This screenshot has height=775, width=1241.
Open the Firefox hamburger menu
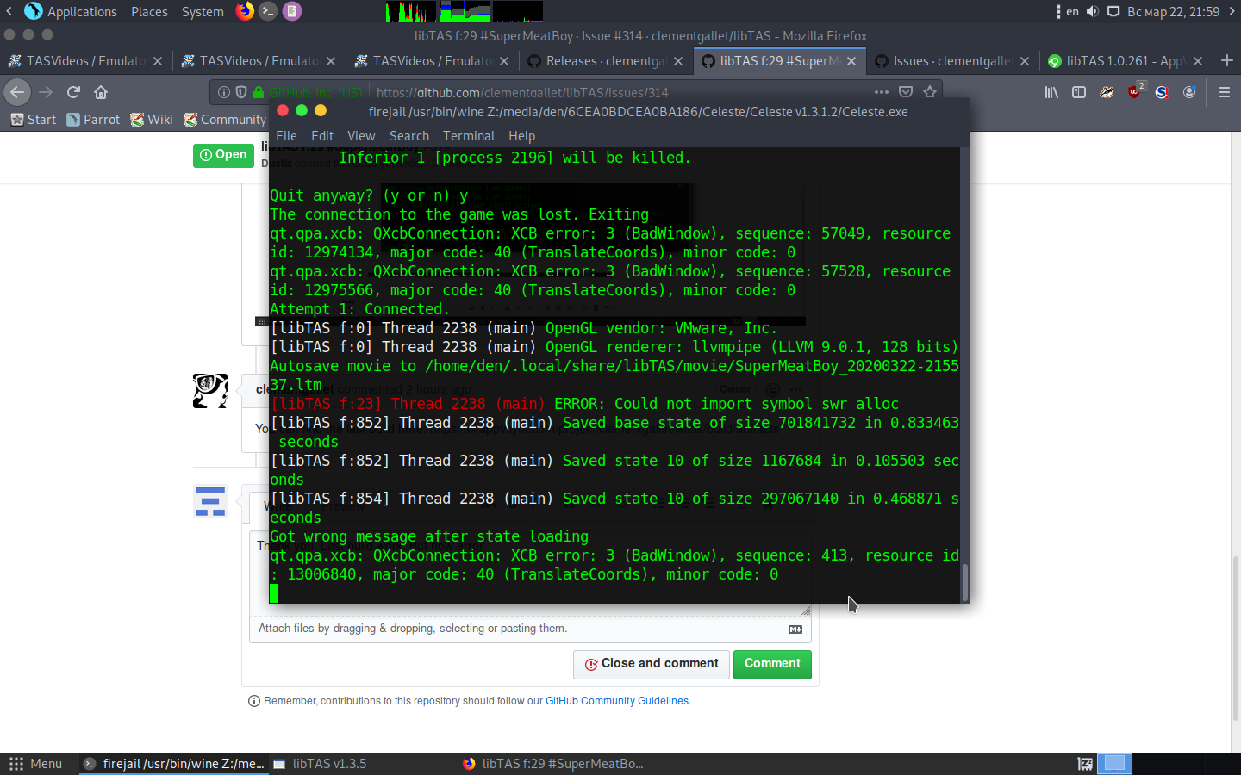(x=1224, y=92)
